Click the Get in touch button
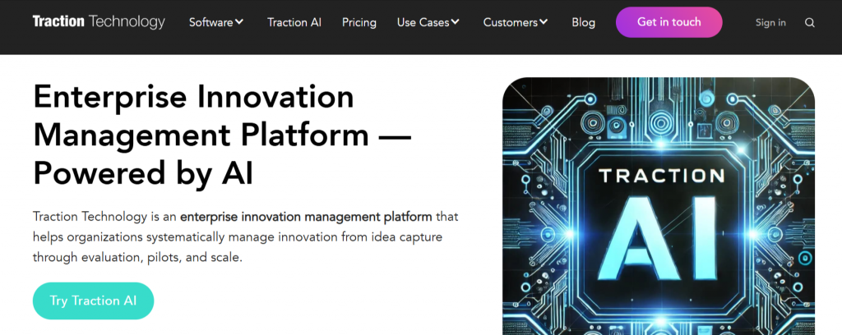 click(x=669, y=22)
